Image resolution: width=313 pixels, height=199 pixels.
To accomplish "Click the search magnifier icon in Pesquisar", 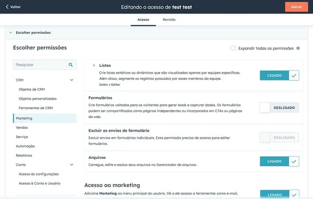I will tap(70, 65).
